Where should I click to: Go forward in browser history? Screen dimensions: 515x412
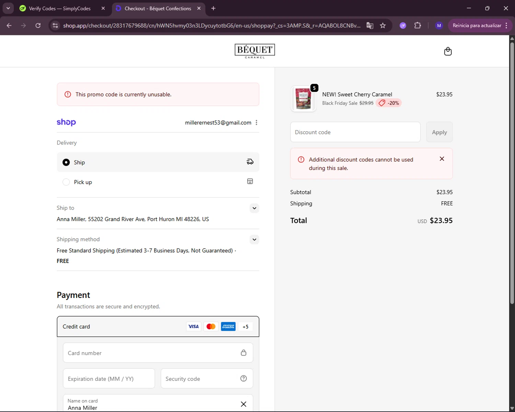coord(23,25)
